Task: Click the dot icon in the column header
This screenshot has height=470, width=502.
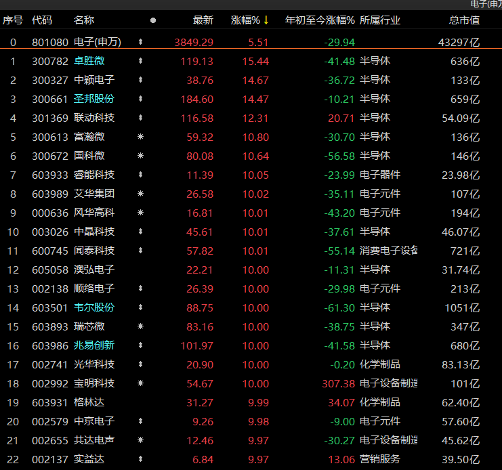Action: coord(153,20)
